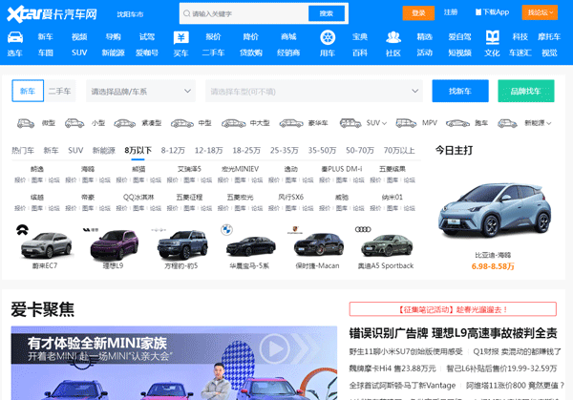Open 降价 in the top navigation
573x400 pixels.
point(250,37)
